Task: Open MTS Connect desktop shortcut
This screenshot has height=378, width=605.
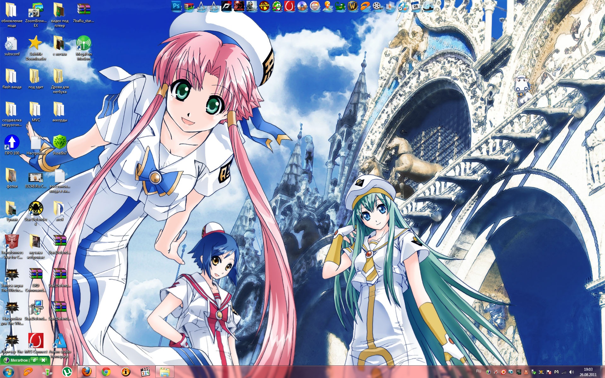Action: pos(36,343)
